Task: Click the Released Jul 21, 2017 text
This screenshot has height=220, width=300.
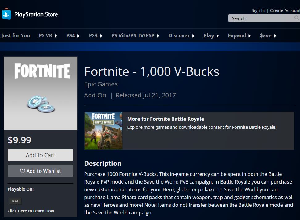Action: click(x=146, y=95)
